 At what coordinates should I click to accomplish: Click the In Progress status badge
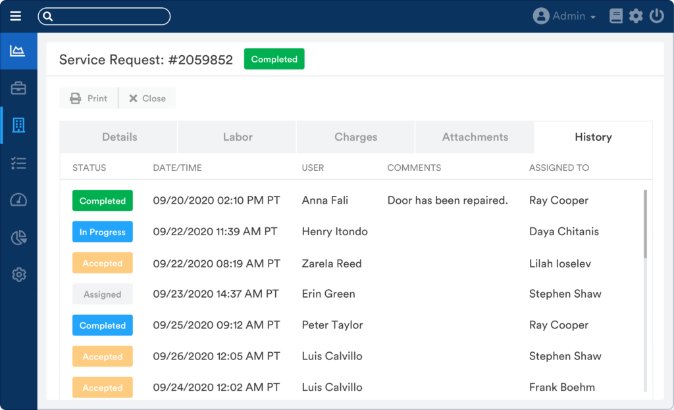tap(102, 232)
